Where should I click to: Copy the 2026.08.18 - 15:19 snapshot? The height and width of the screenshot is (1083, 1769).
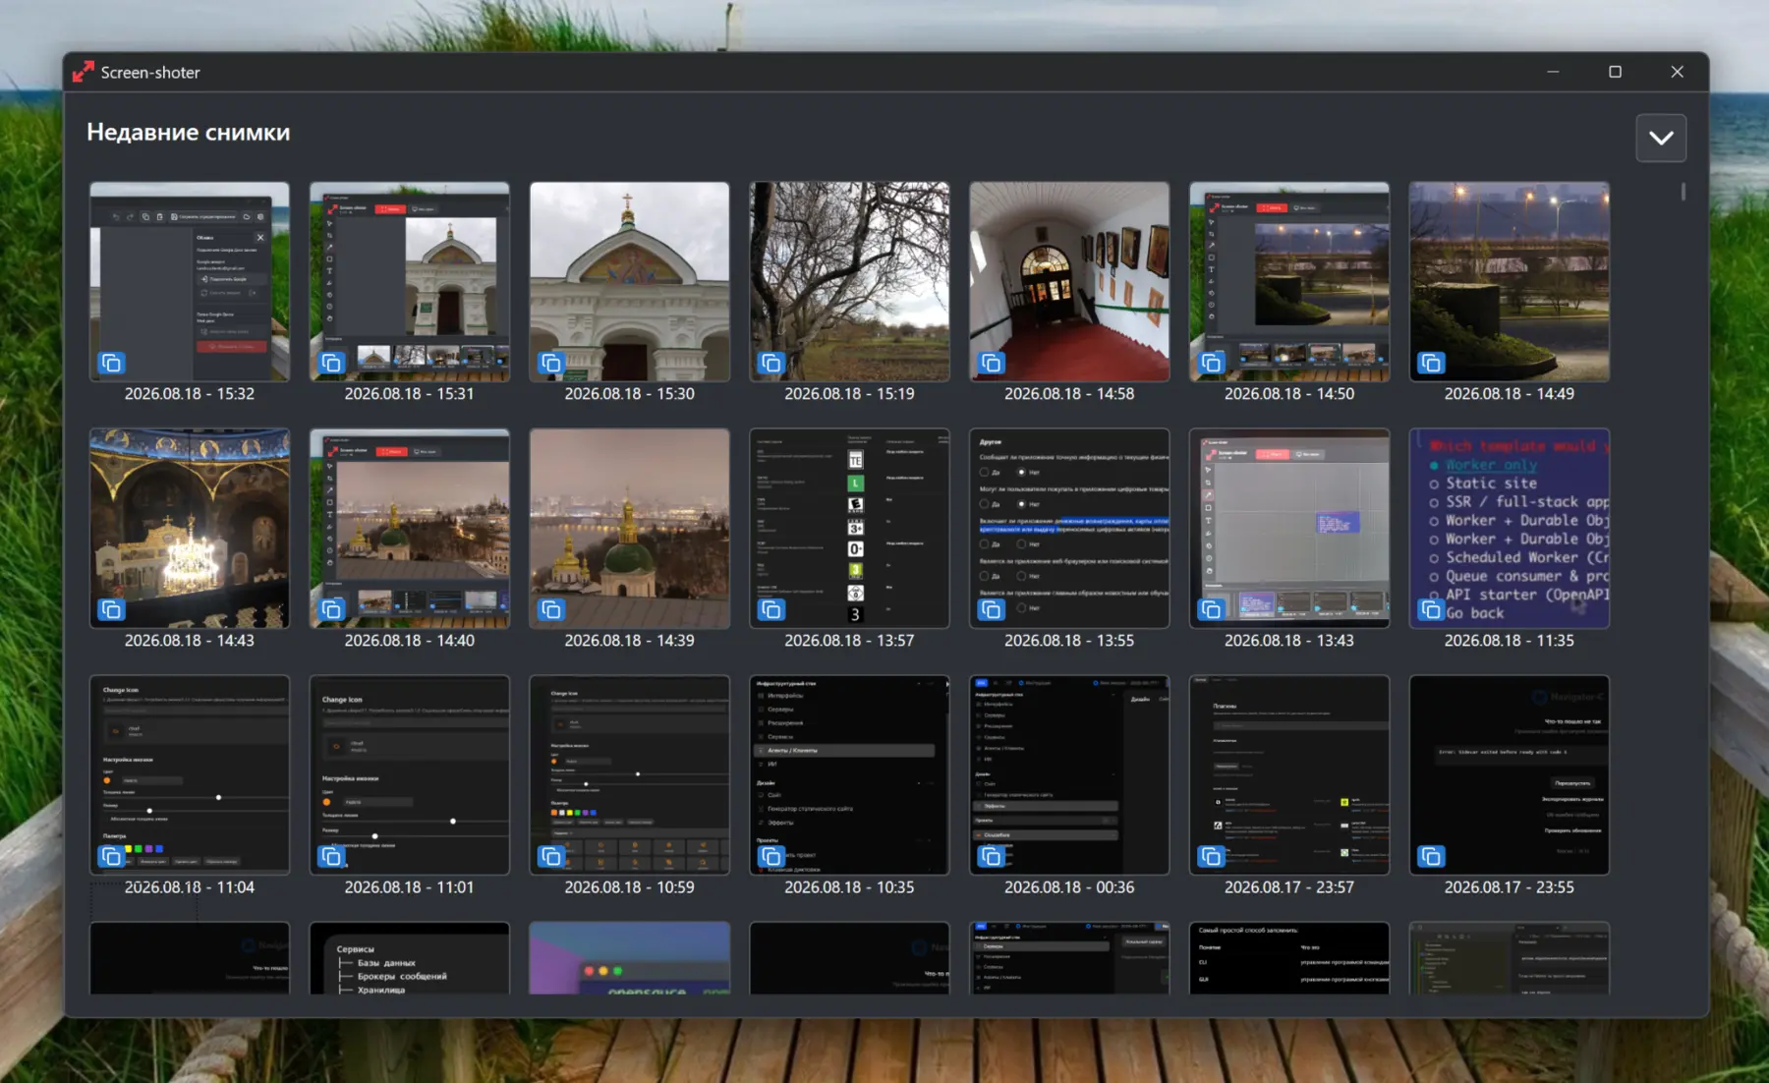[771, 364]
